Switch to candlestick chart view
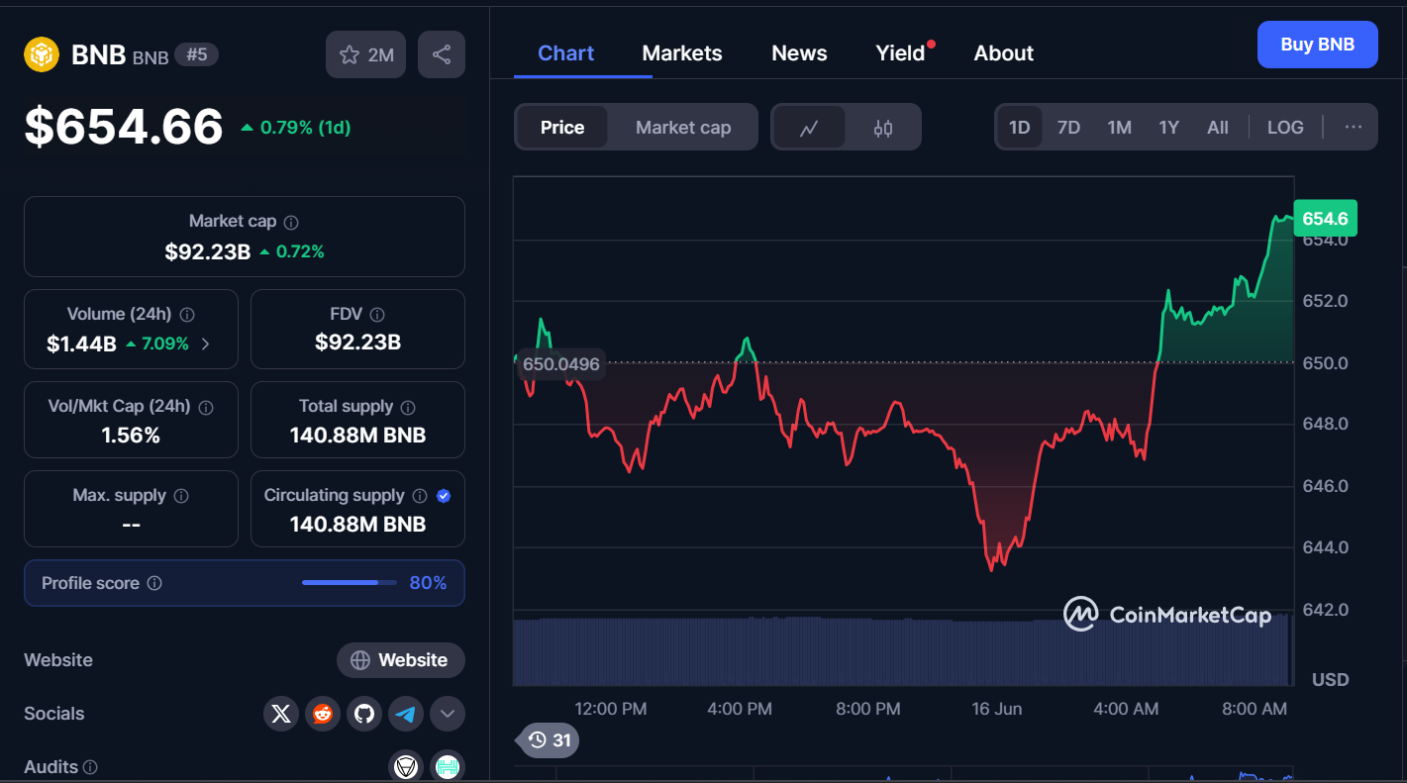This screenshot has width=1407, height=783. [883, 128]
